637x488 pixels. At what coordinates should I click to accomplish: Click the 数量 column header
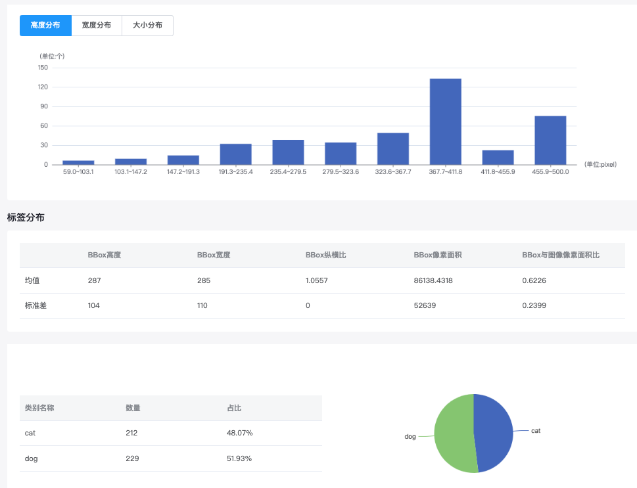pos(133,408)
